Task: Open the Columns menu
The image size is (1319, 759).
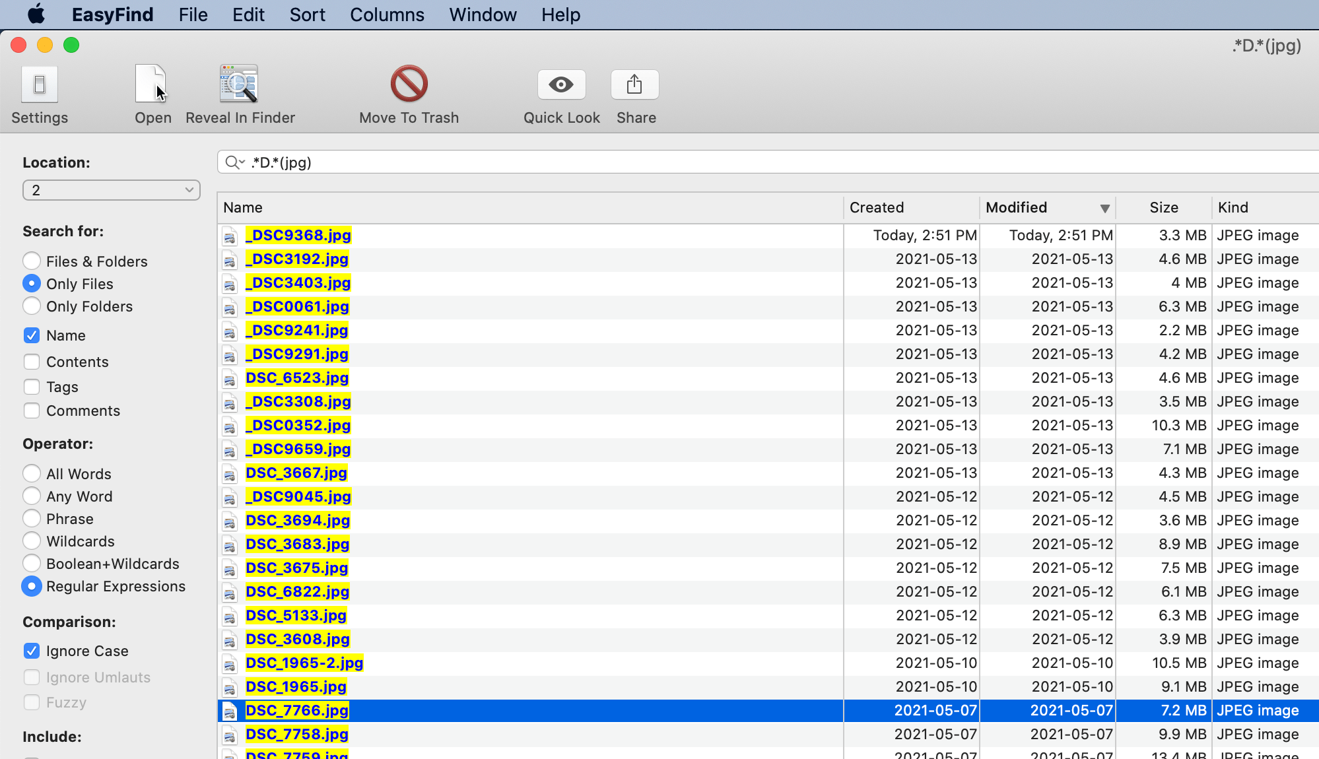Action: click(x=387, y=14)
